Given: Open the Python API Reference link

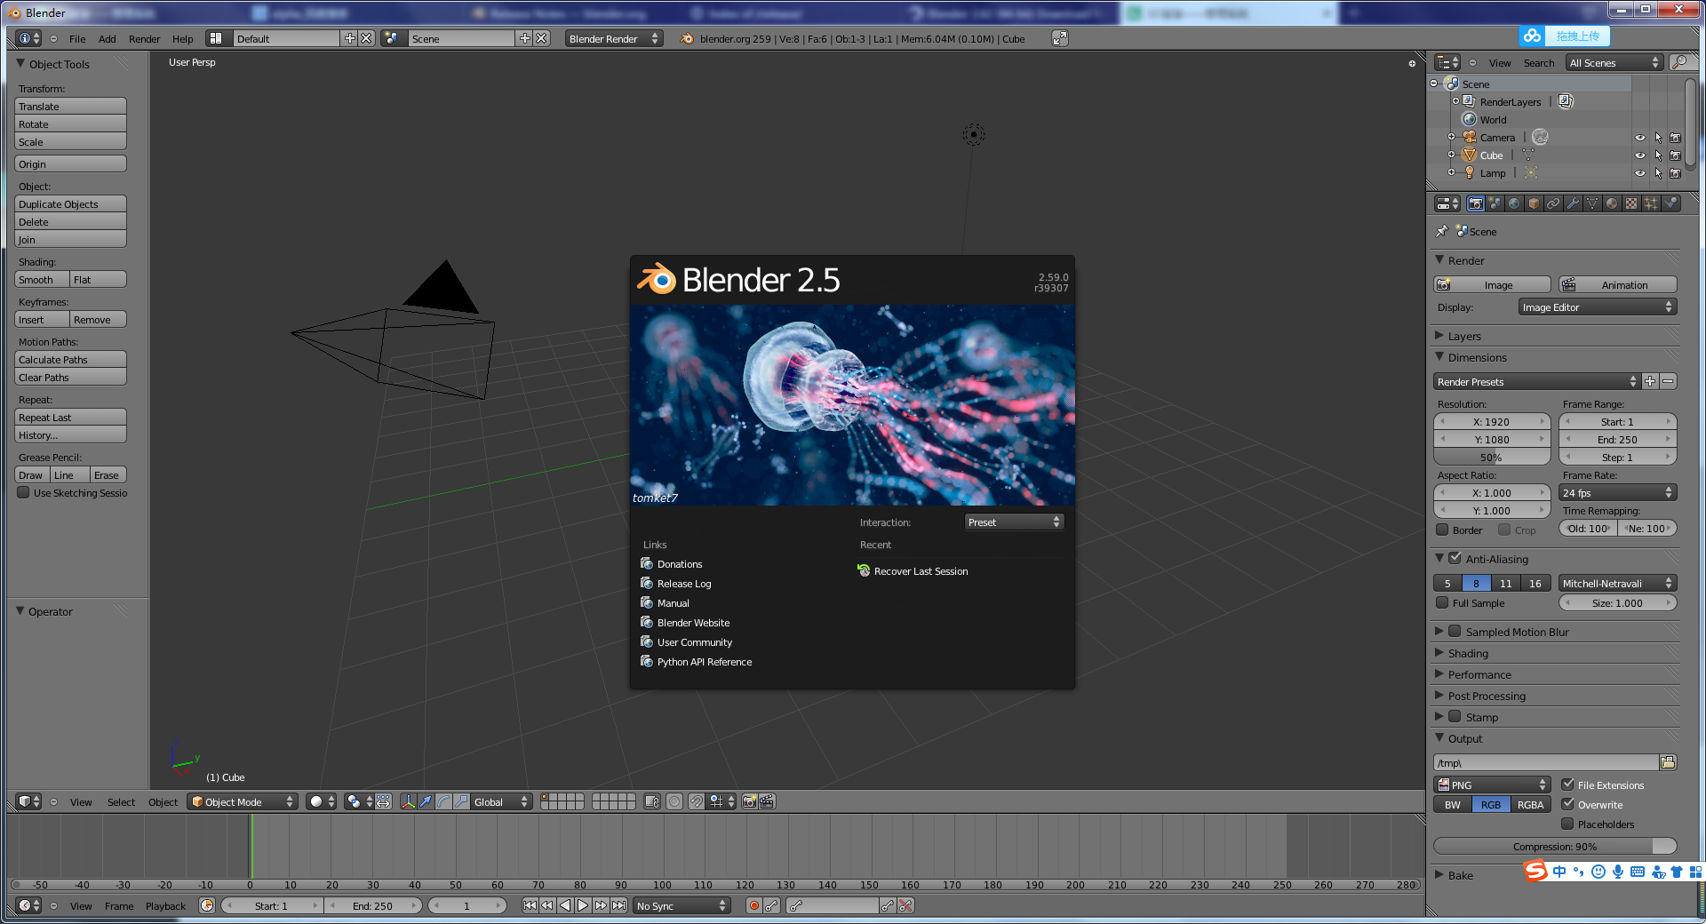Looking at the screenshot, I should coord(704,661).
